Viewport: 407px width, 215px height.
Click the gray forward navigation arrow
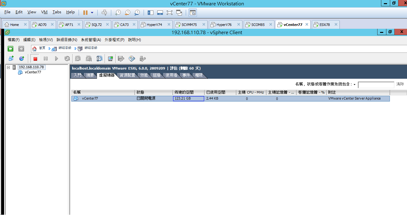pos(21,48)
